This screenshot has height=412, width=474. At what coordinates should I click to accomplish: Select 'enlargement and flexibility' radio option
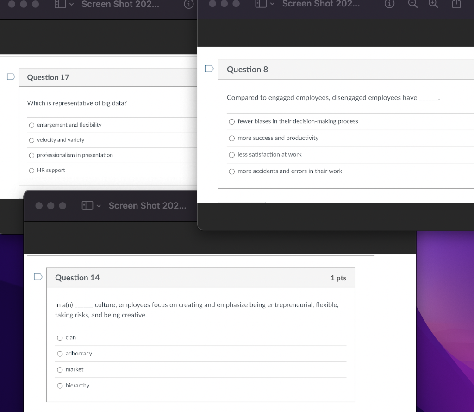(x=31, y=125)
